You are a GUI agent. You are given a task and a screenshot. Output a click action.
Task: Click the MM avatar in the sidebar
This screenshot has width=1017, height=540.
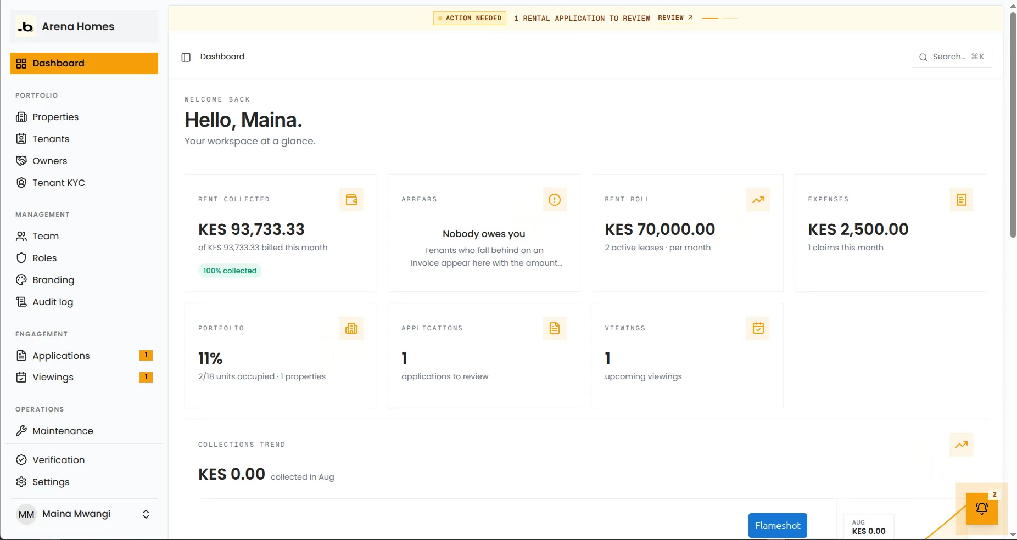[26, 514]
